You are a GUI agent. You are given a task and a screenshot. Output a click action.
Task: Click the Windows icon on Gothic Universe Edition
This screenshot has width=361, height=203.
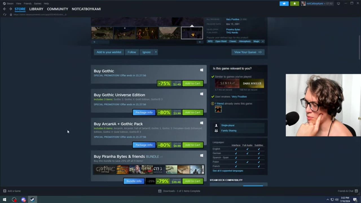point(202,94)
